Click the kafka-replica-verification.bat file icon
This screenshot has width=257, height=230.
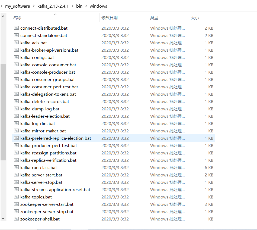(x=16, y=160)
